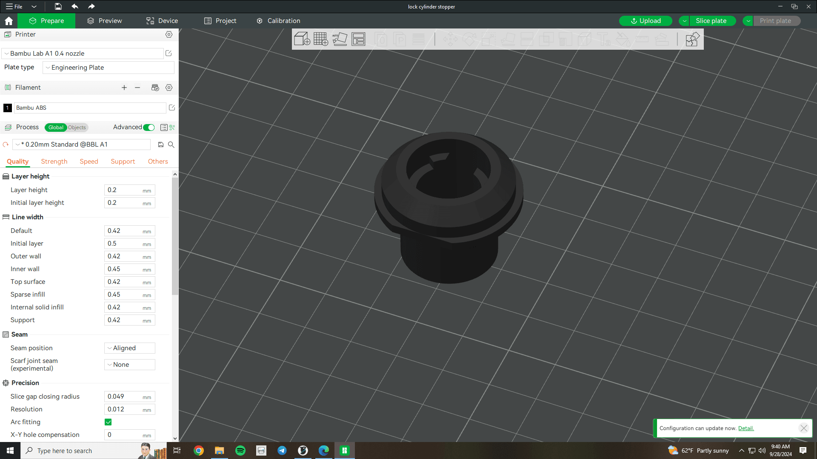This screenshot has height=459, width=817.
Task: Open the File menu dropdown arrow
Action: pos(34,6)
